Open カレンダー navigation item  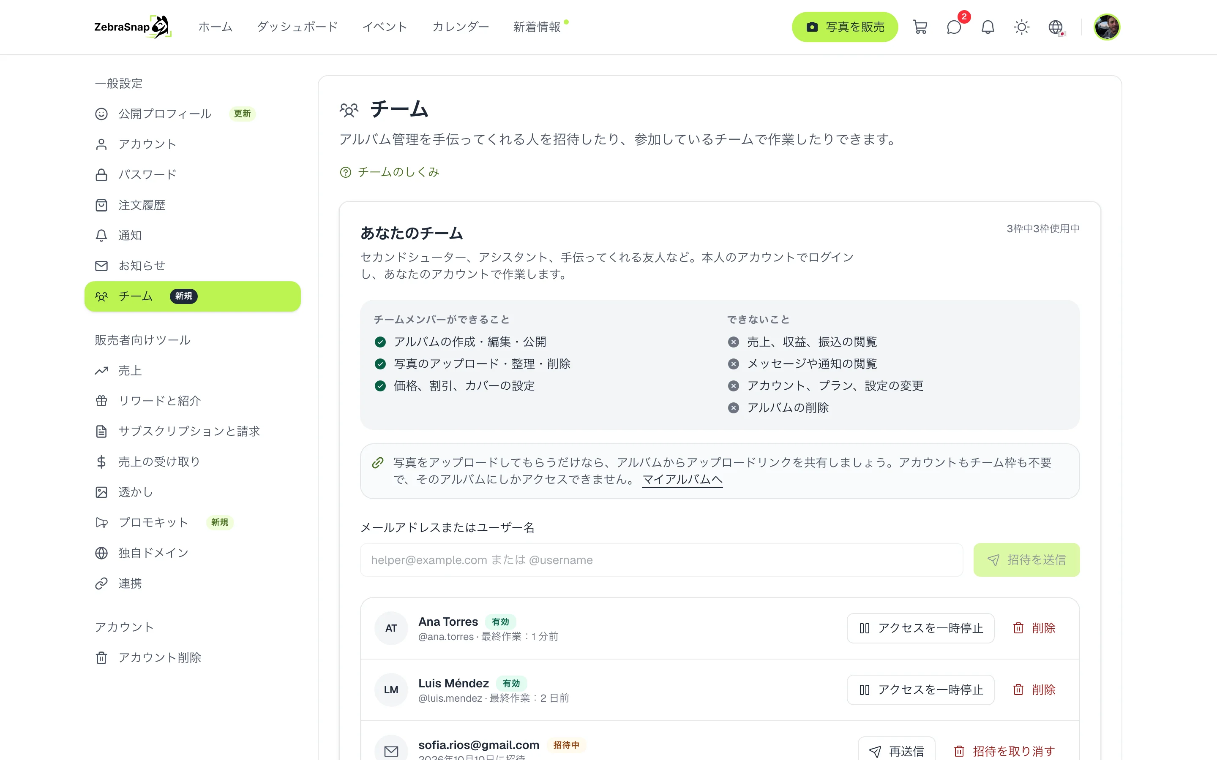click(460, 27)
